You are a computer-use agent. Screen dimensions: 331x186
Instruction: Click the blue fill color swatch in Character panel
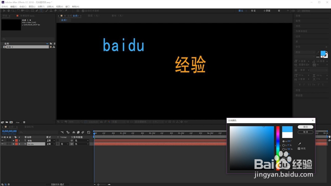[323, 53]
